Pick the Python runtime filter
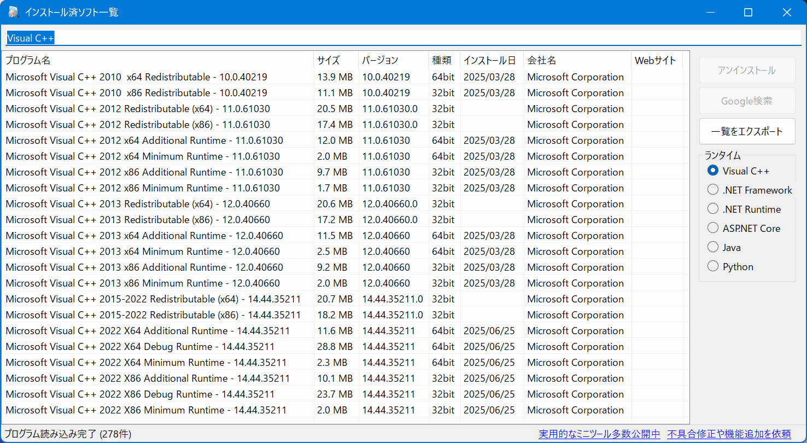807x443 pixels. (x=713, y=266)
